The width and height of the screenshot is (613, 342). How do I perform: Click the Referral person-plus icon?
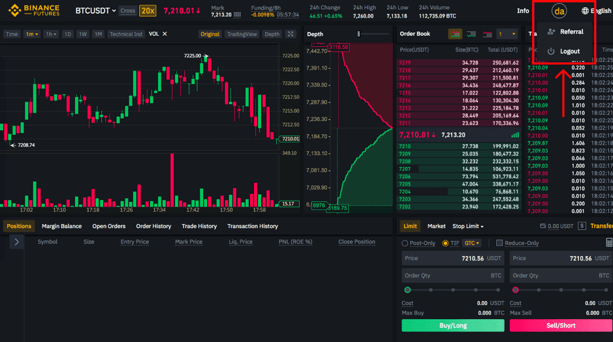tap(551, 31)
